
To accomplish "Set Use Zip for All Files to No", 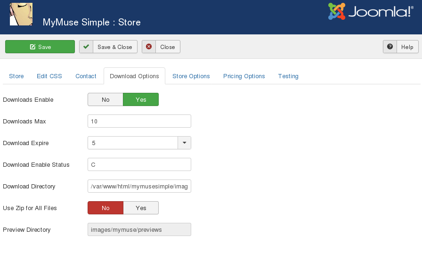I will [x=105, y=208].
